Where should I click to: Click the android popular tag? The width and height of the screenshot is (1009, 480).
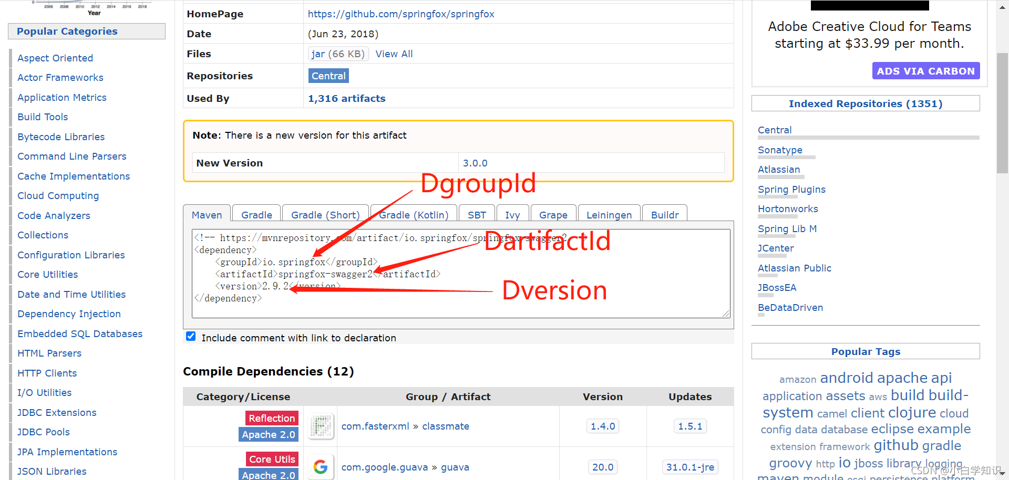pos(847,378)
